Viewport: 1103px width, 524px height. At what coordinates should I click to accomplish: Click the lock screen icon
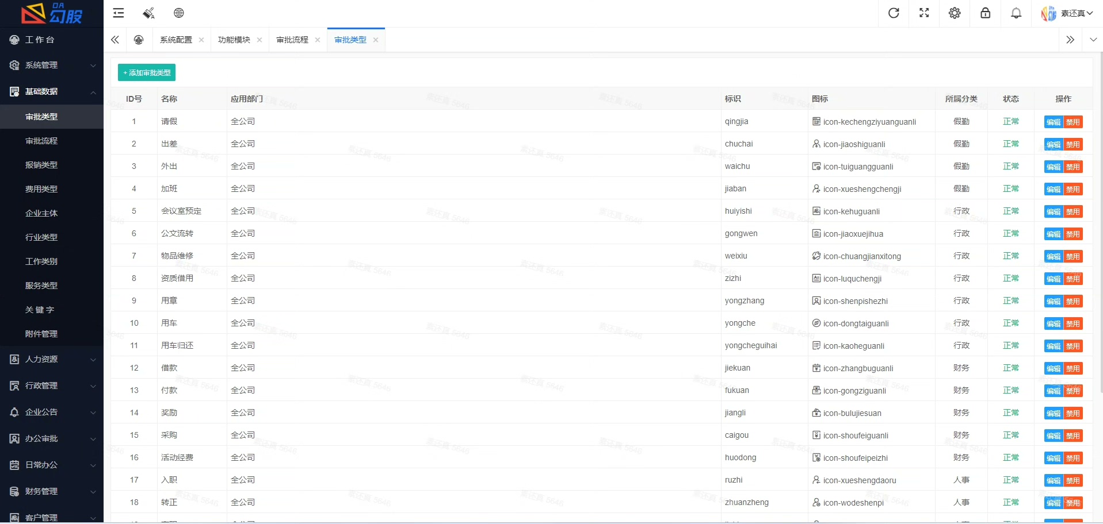tap(986, 13)
